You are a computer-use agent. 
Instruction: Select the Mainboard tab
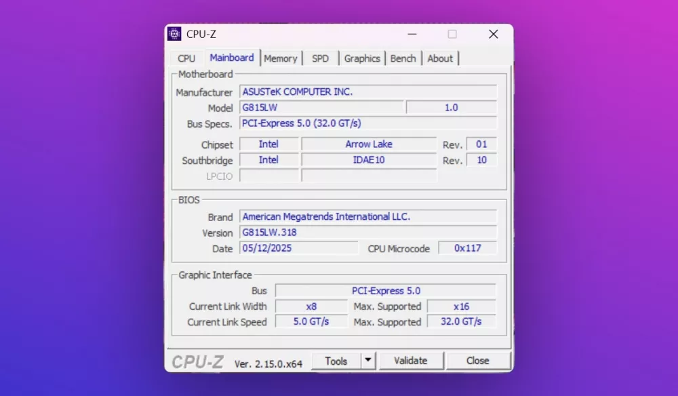coord(232,58)
